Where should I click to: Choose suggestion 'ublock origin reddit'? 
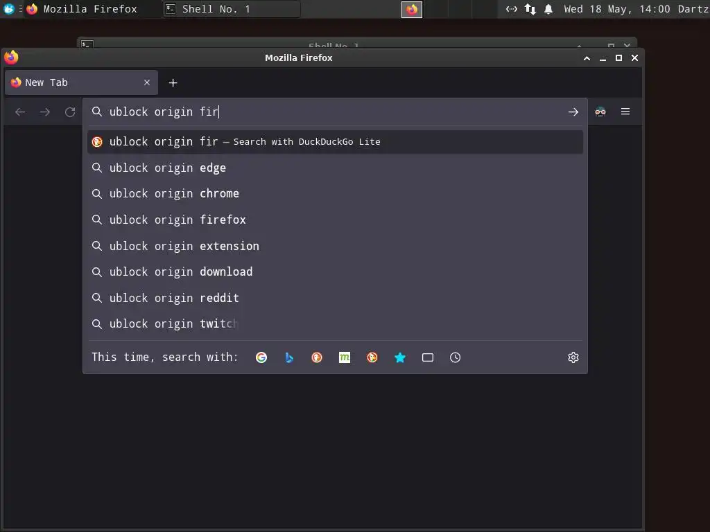[335, 298]
